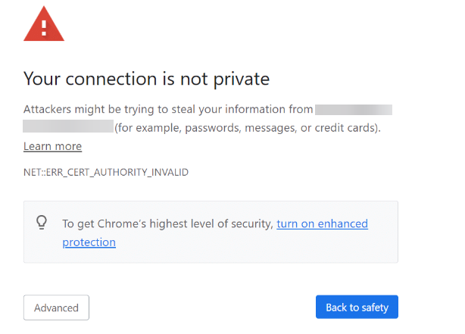
Task: Click the blurred text before "(for example"
Action: point(67,126)
